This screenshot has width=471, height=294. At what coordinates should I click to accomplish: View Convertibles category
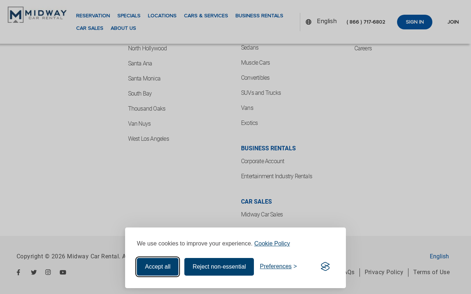tap(255, 78)
